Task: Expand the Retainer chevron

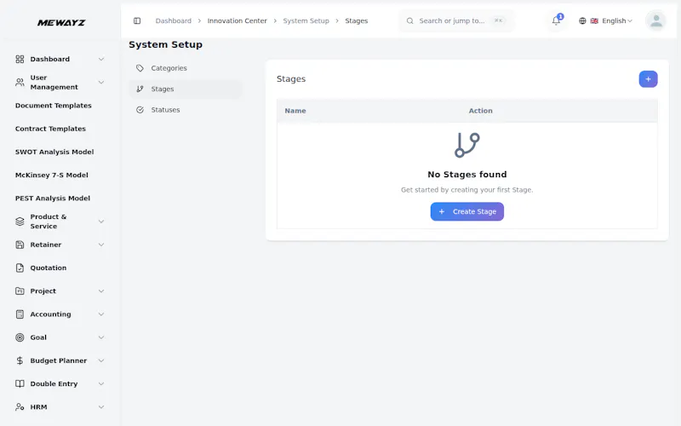Action: pyautogui.click(x=101, y=245)
